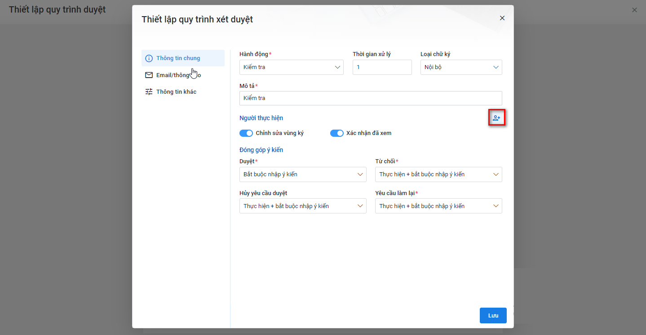Click the Lưu button
Image resolution: width=646 pixels, height=335 pixels.
(x=493, y=316)
